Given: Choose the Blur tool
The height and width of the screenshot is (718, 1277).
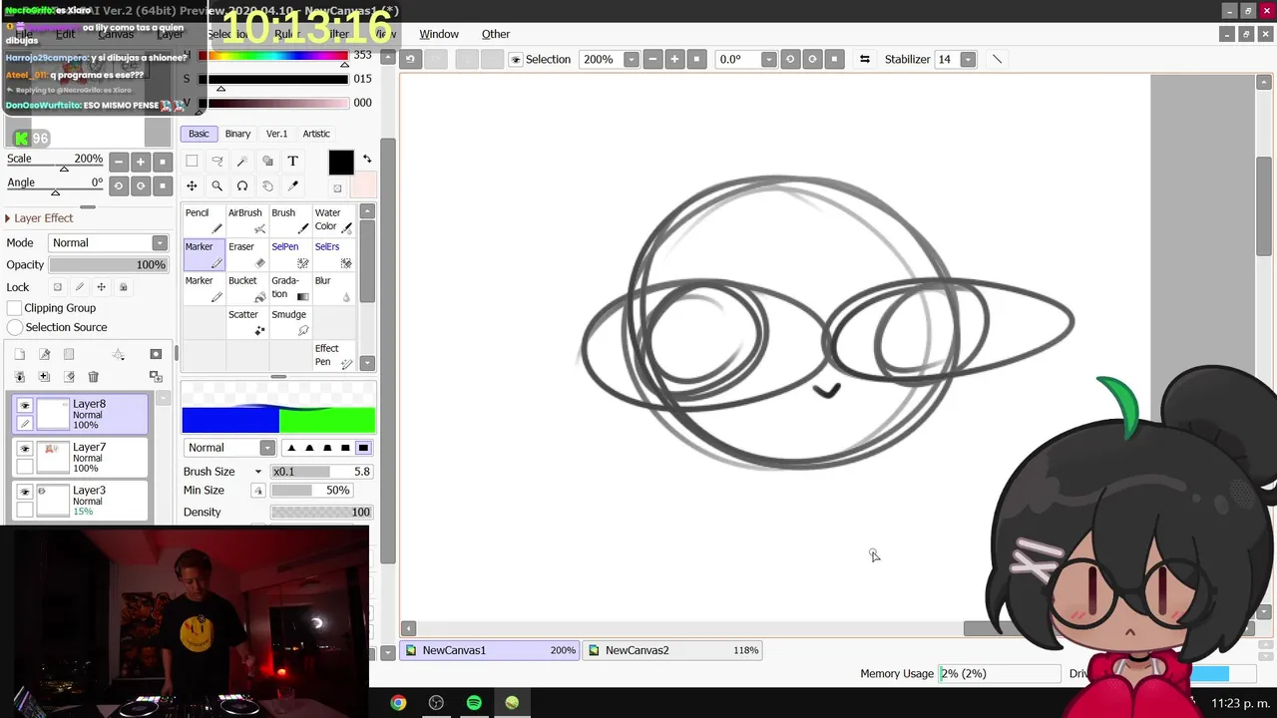Looking at the screenshot, I should pyautogui.click(x=333, y=288).
